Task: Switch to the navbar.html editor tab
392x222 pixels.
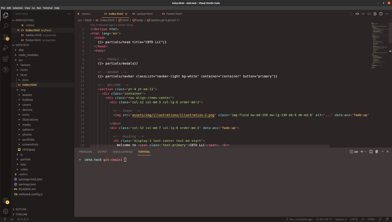Action: click(145, 14)
